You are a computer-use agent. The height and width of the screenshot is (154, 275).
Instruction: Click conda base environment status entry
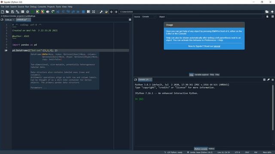[200, 152]
